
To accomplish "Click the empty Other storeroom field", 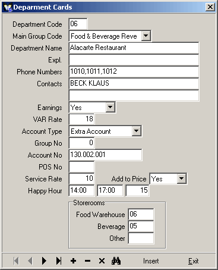I will pyautogui.click(x=141, y=238).
